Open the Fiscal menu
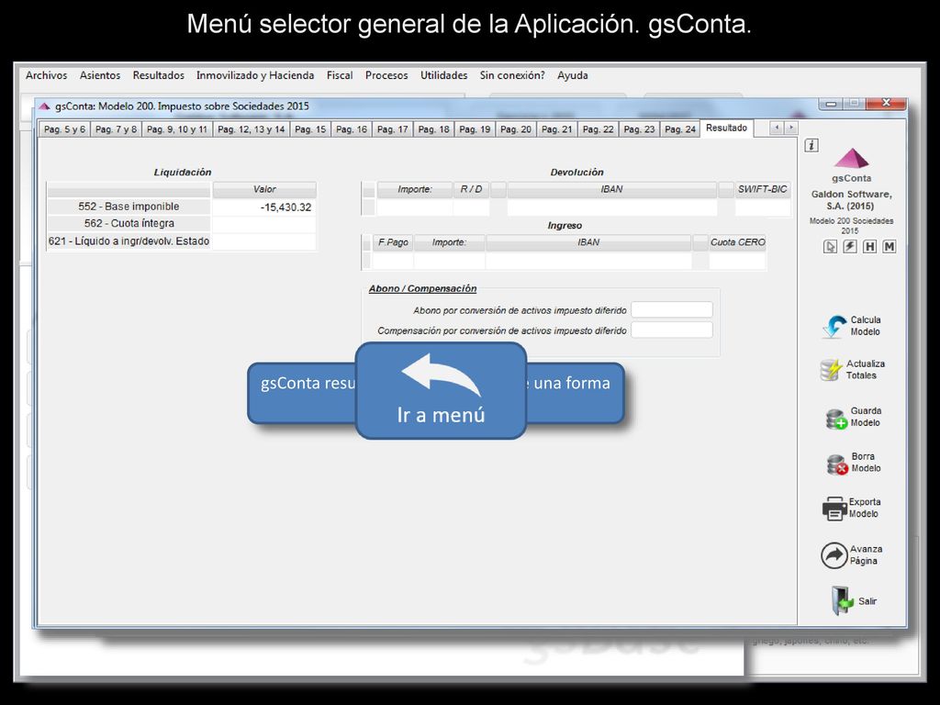 click(x=340, y=75)
